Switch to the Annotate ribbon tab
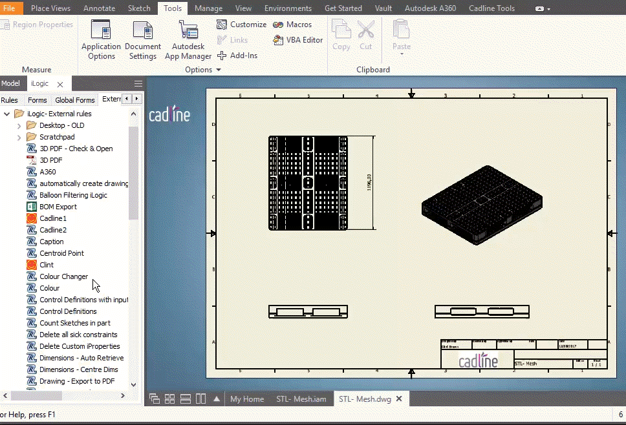This screenshot has height=425, width=626. point(99,8)
